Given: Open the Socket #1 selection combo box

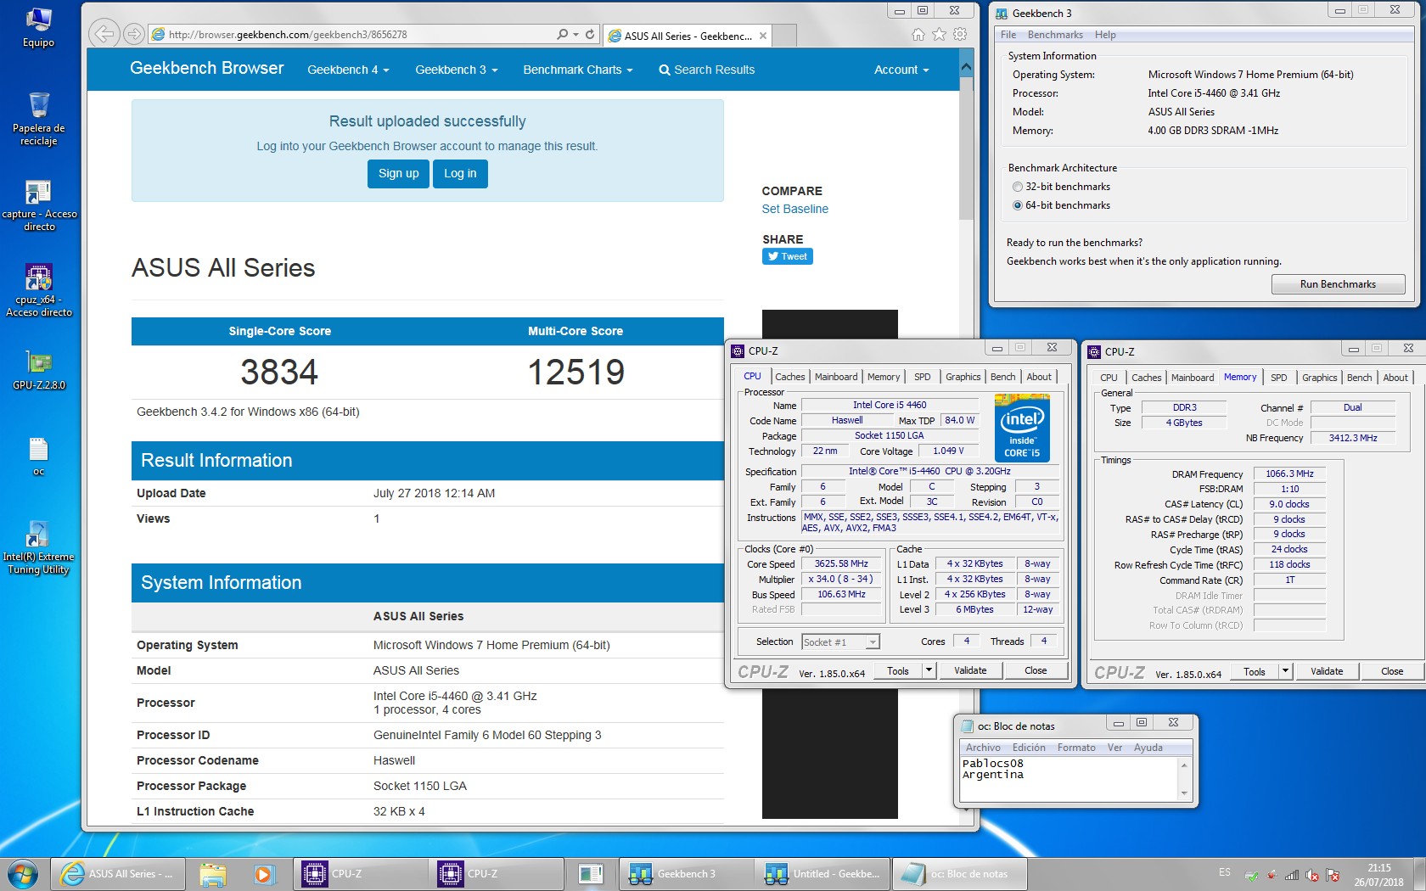Looking at the screenshot, I should click(x=840, y=642).
